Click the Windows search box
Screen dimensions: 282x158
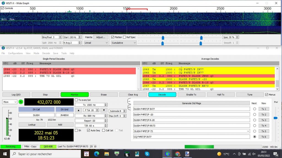point(45,154)
